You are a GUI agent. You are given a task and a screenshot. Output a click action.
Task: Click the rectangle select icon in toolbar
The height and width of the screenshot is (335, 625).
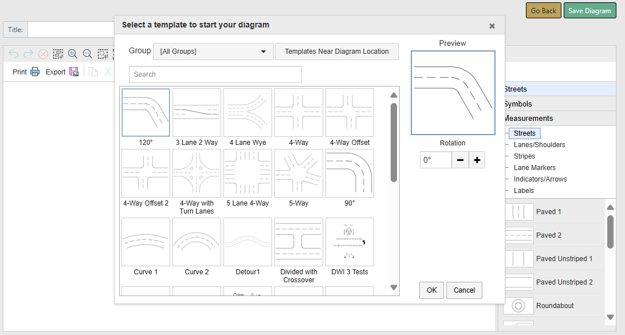[58, 54]
